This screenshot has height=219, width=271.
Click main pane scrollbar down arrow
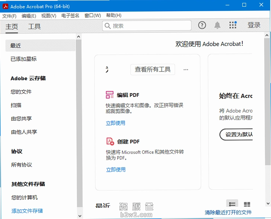(268, 203)
